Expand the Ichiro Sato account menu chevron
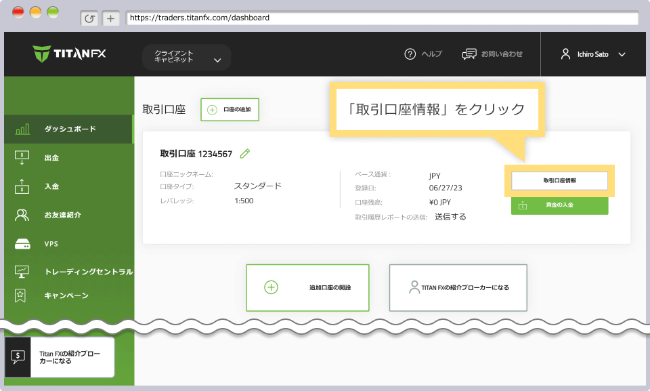This screenshot has height=391, width=650. (x=622, y=54)
